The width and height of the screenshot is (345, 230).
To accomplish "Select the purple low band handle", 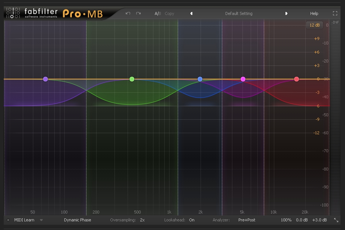I will coord(45,79).
